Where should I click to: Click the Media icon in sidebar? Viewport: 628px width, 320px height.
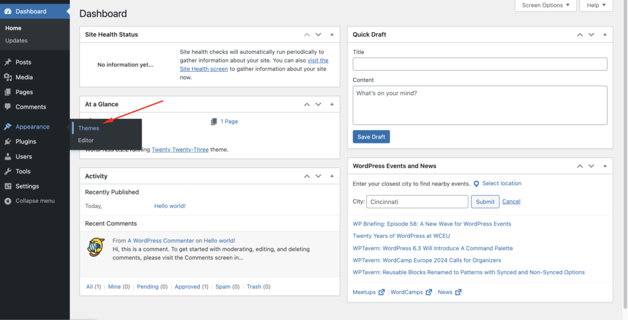pos(7,77)
